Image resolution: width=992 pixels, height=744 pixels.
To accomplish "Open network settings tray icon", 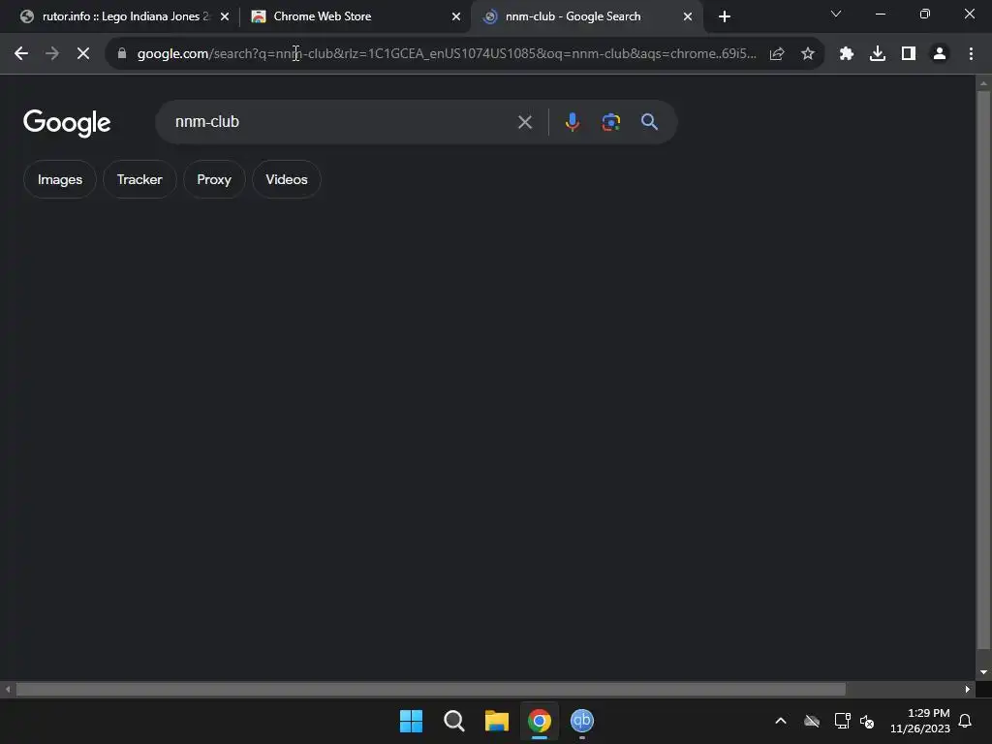I will coord(842,721).
